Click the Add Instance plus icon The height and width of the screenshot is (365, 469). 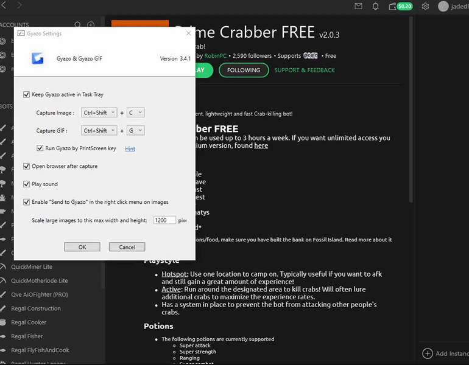(x=428, y=353)
